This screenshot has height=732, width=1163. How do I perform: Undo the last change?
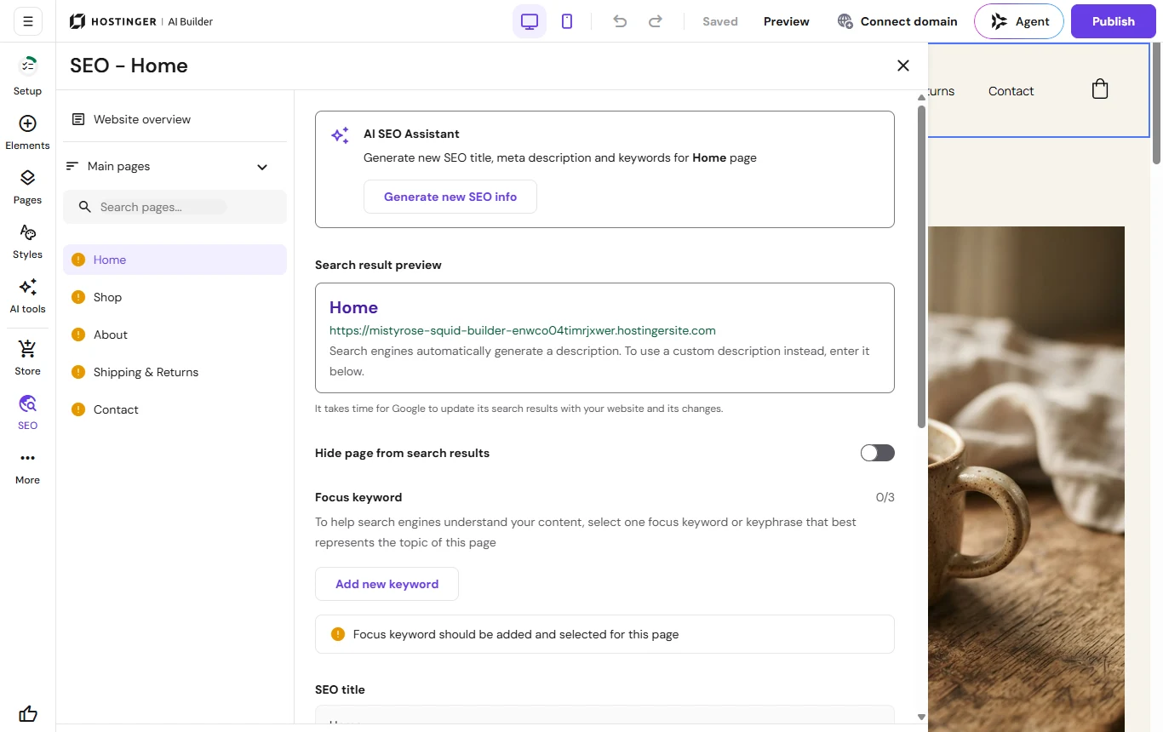click(x=620, y=21)
